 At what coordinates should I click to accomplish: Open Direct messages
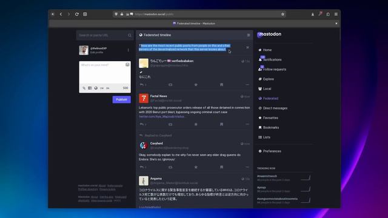pos(273,108)
